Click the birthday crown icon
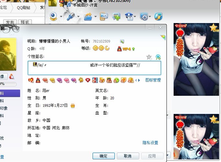This screenshot has height=162, width=221. (73, 106)
